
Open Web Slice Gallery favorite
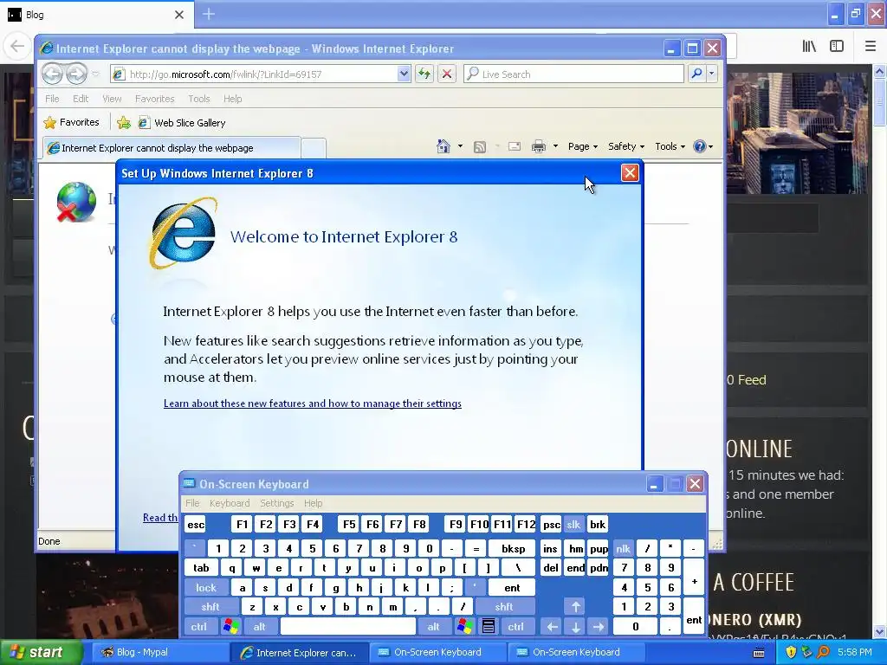[182, 123]
